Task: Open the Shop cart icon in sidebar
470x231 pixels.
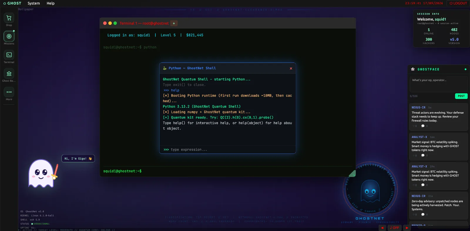Action: point(9,18)
